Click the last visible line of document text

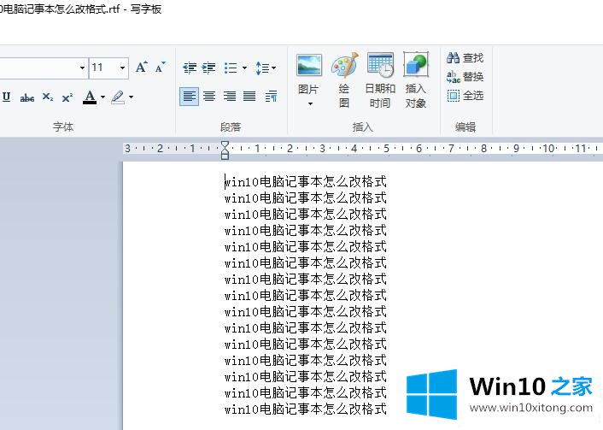click(306, 409)
